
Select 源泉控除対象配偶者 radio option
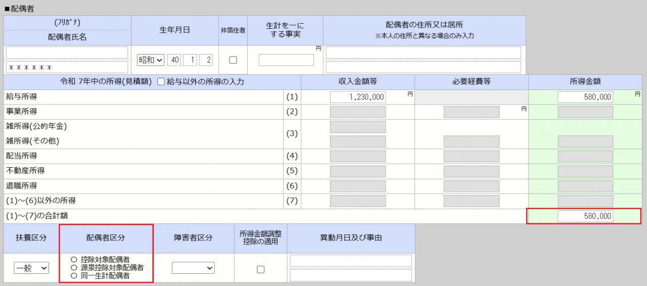[x=74, y=267]
